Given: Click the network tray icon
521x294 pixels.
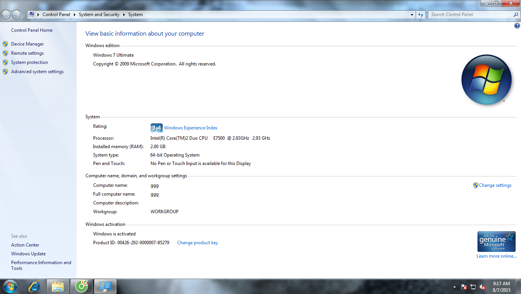Looking at the screenshot, I should click(x=473, y=287).
